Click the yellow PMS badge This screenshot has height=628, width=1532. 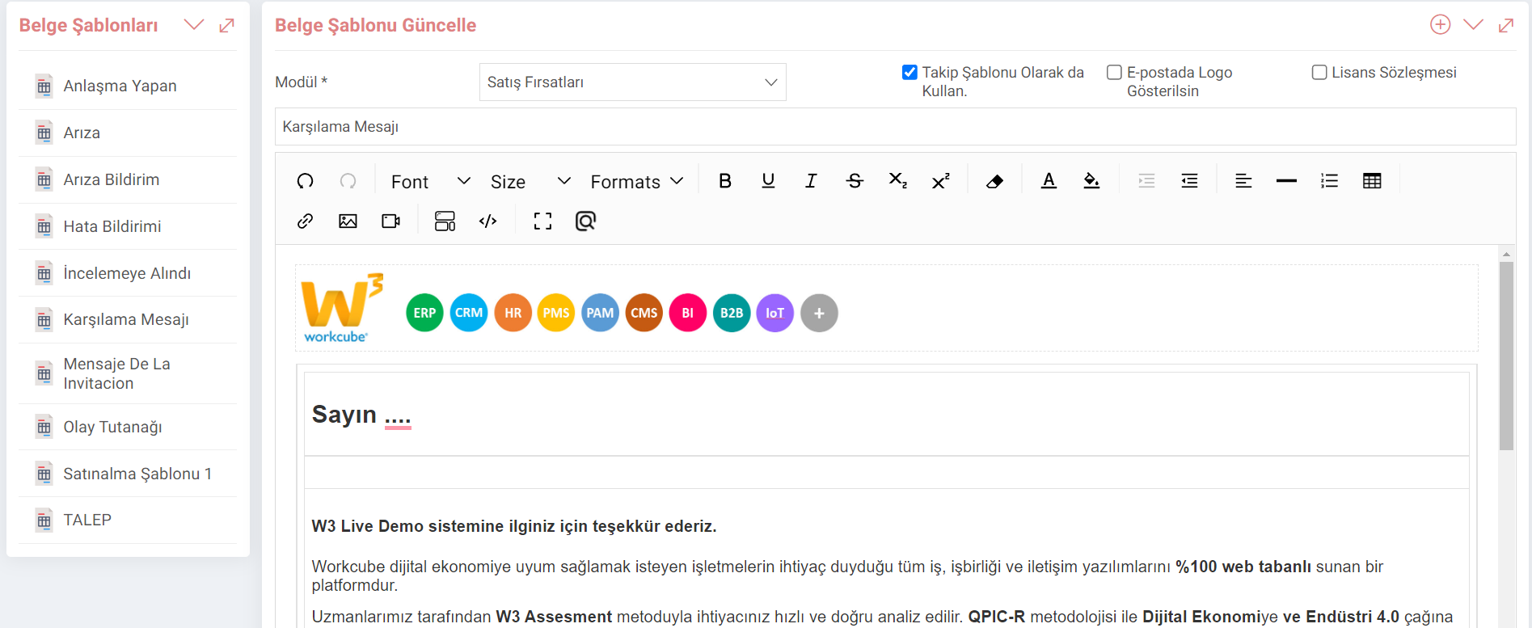tap(556, 313)
